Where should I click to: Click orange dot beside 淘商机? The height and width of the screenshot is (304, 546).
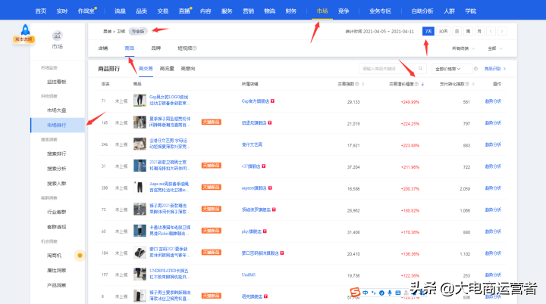(x=80, y=256)
